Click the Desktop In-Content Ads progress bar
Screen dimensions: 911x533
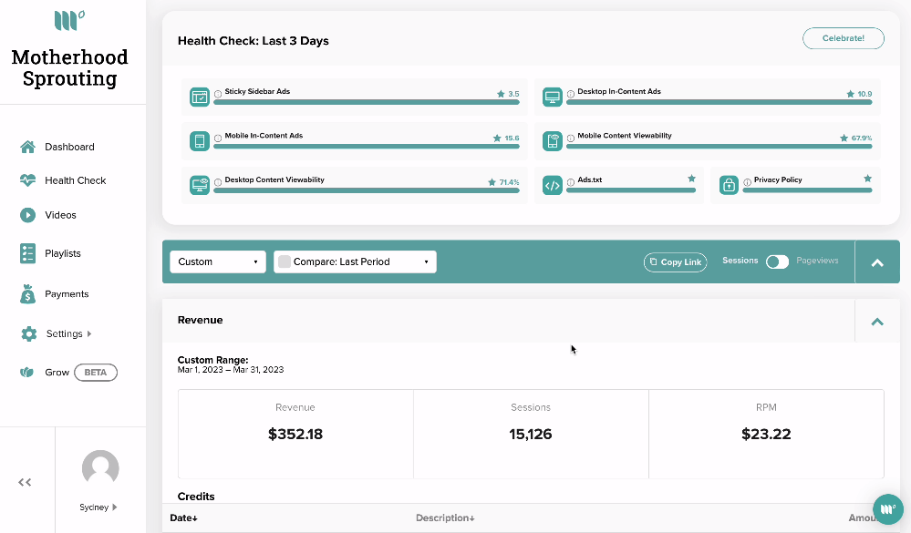pos(719,102)
